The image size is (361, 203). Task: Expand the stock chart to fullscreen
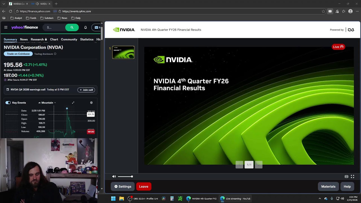pos(73,103)
